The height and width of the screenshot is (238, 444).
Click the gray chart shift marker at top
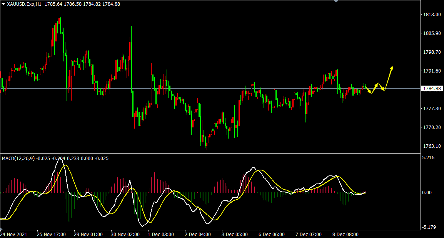click(337, 2)
